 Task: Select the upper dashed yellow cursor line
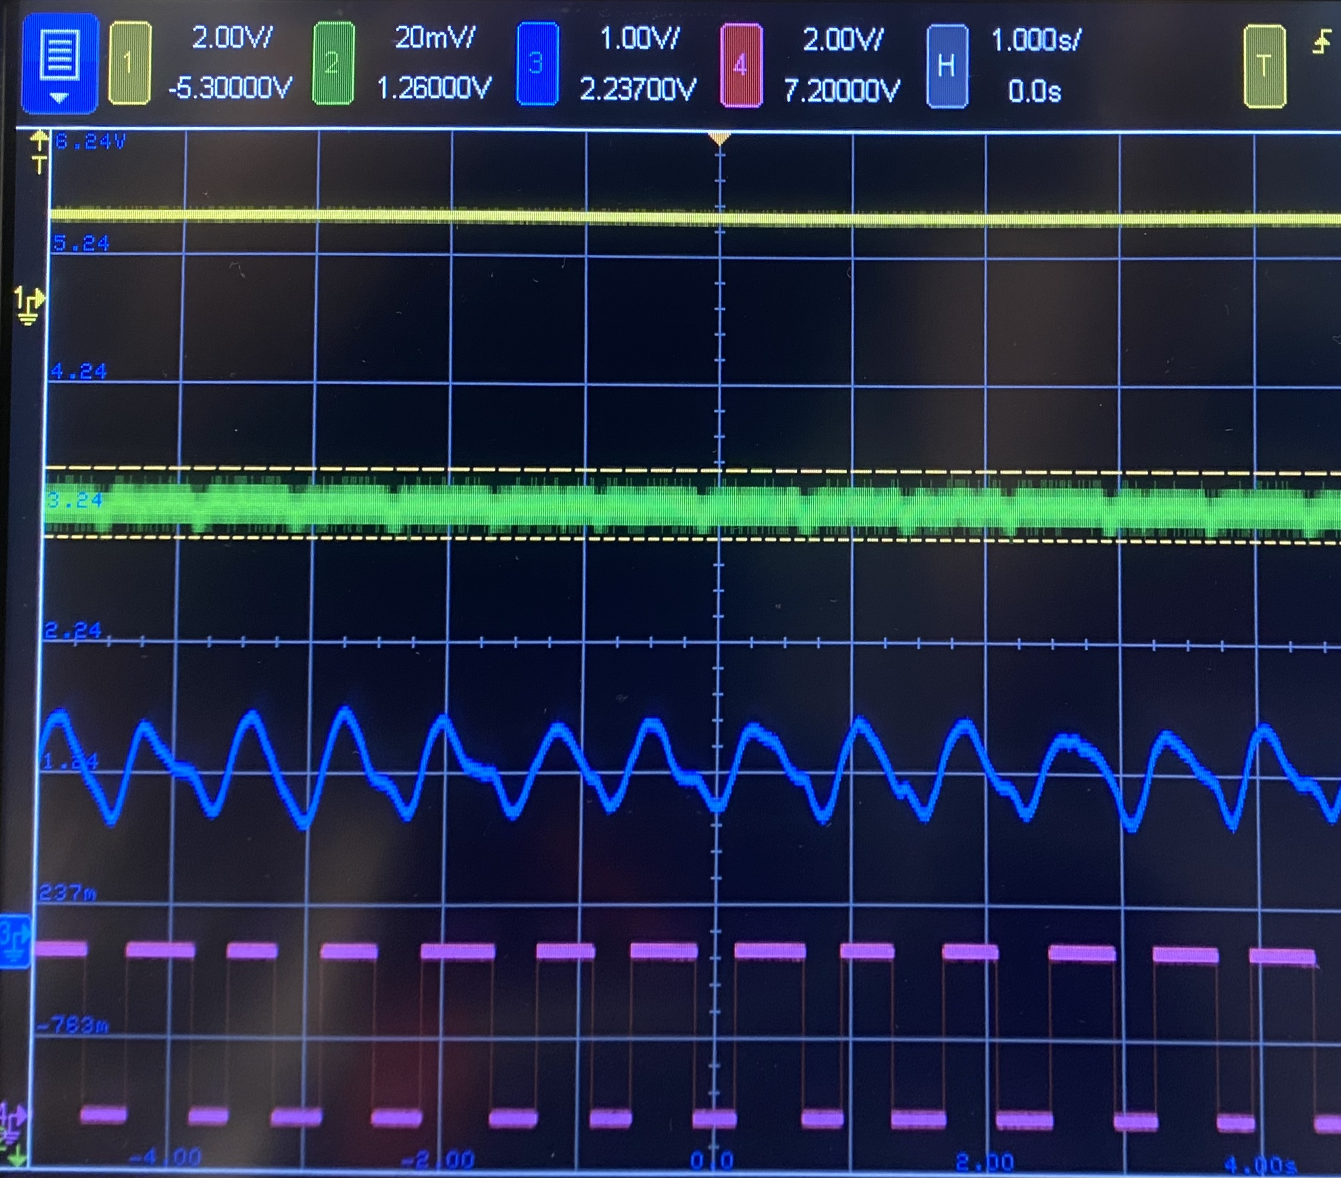(692, 470)
